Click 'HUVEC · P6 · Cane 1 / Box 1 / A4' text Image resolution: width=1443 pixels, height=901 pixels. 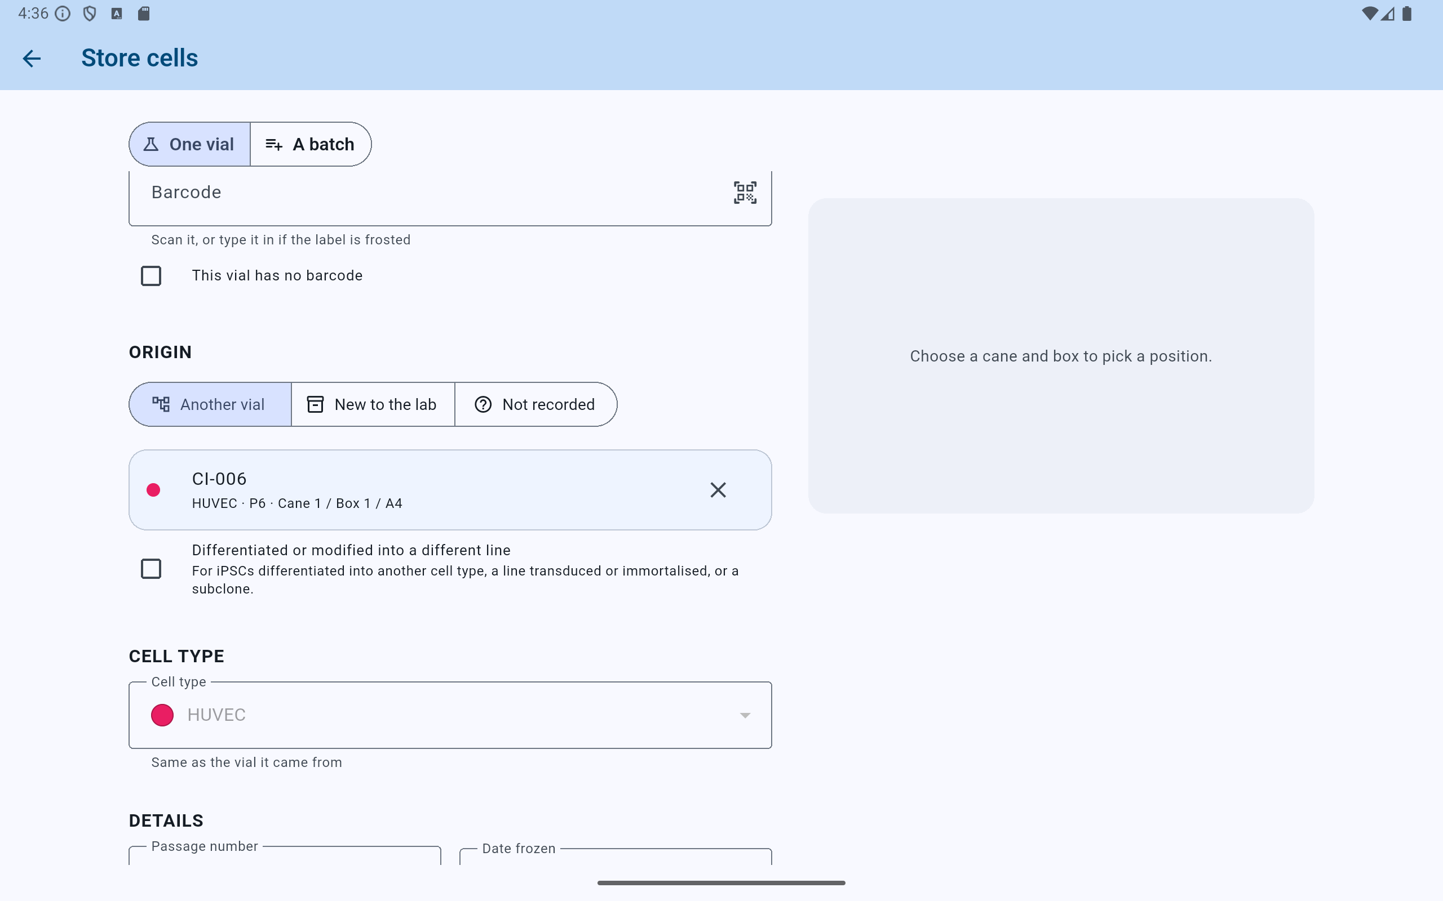click(297, 503)
